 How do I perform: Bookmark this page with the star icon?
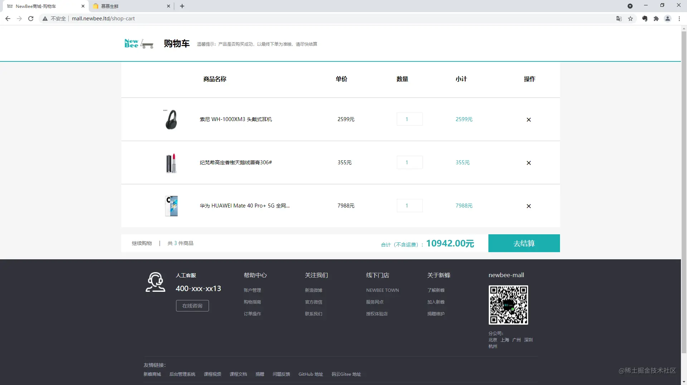pos(630,19)
